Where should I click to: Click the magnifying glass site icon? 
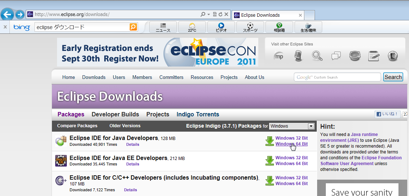(x=317, y=56)
